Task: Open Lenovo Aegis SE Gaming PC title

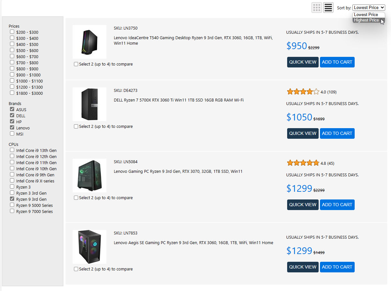Action: (x=193, y=243)
